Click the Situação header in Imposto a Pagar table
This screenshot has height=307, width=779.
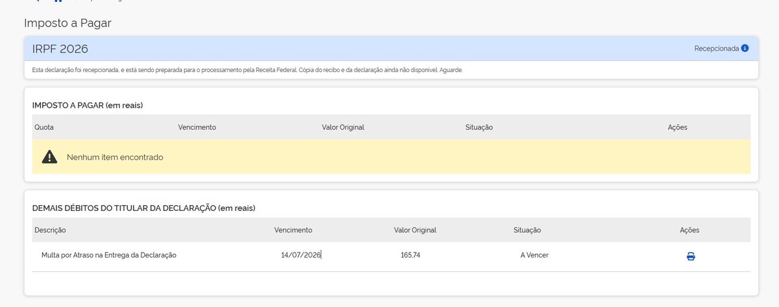(x=479, y=127)
